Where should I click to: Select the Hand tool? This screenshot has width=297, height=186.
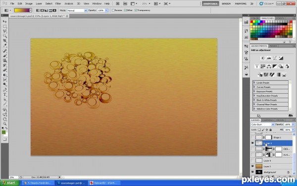(5, 119)
